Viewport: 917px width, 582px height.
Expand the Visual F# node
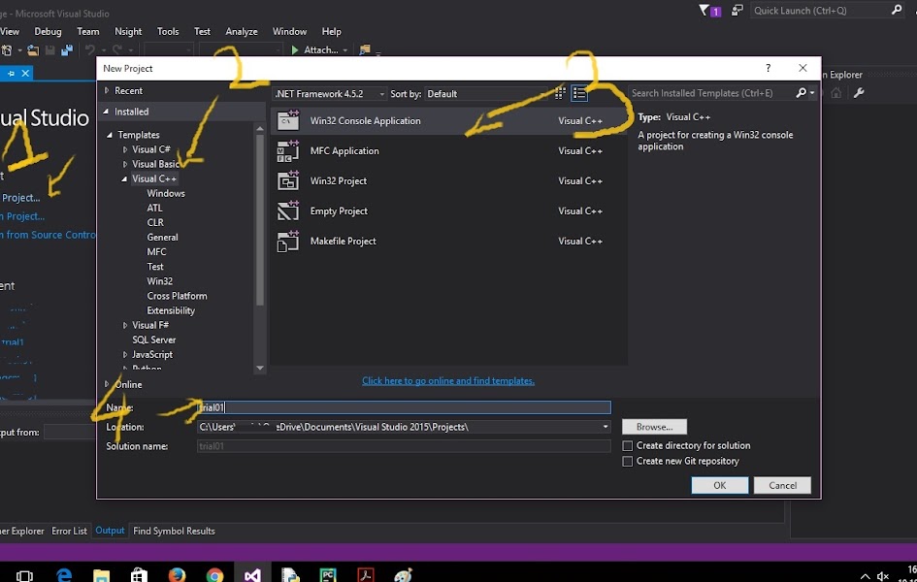125,325
